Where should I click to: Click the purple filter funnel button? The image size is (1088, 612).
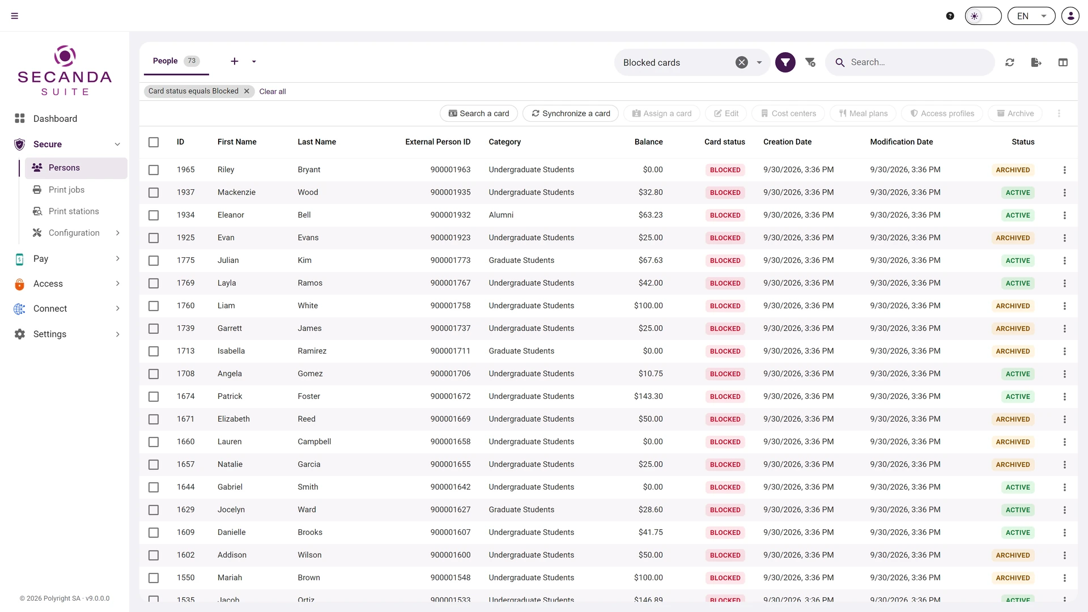(x=785, y=62)
